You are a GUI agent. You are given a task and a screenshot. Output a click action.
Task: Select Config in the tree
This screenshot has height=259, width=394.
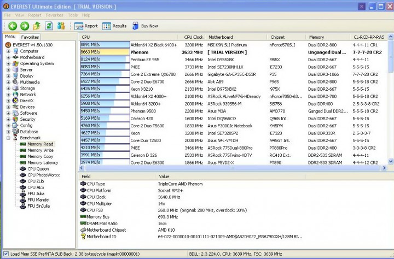point(26,126)
